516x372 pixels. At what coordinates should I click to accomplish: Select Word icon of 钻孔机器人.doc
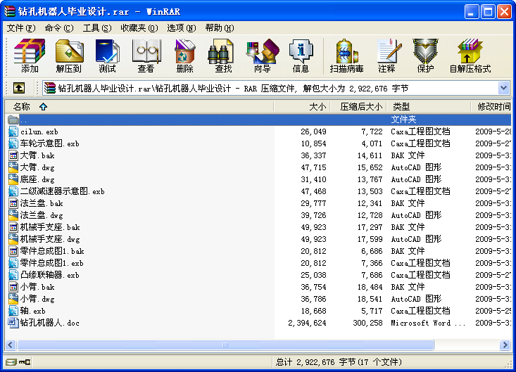click(x=13, y=323)
